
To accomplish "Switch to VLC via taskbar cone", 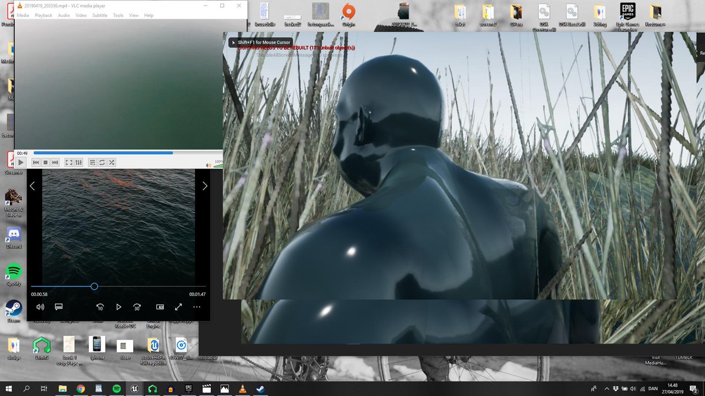I will click(x=242, y=388).
